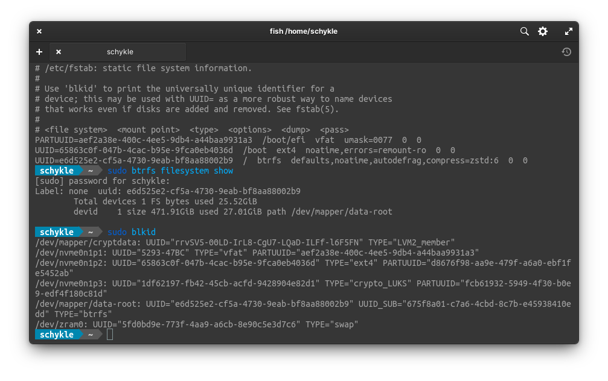Click the 'sudo btrfs filesystem show' command
608x381 pixels.
[x=170, y=171]
